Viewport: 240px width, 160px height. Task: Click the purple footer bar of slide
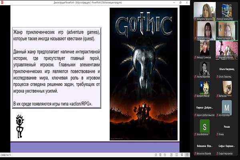(x=95, y=147)
